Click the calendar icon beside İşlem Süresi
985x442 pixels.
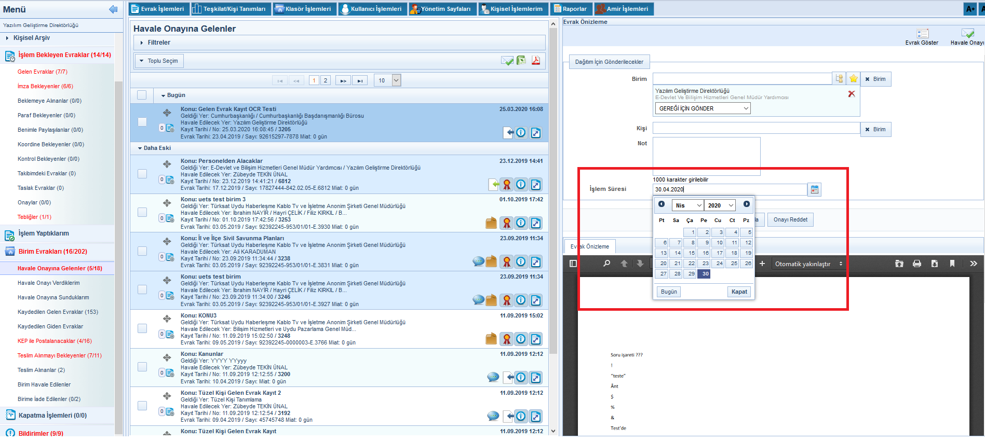(814, 190)
